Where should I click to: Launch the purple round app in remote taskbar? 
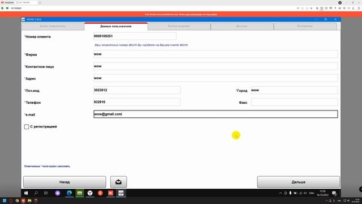(x=58, y=193)
